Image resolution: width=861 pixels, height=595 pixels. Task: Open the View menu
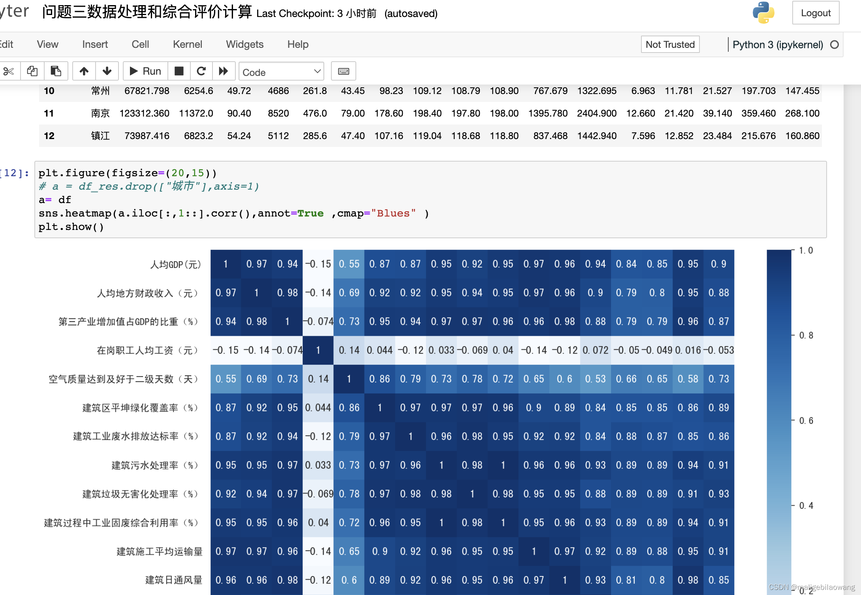(x=48, y=44)
